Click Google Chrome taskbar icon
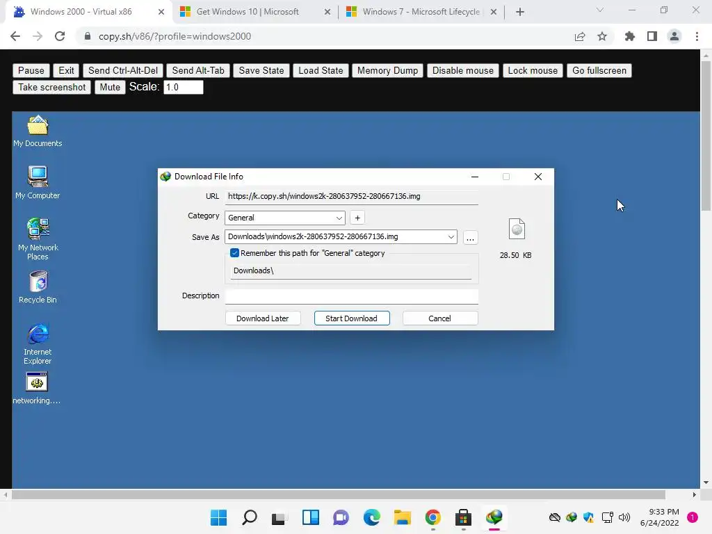This screenshot has height=534, width=712. [432, 517]
